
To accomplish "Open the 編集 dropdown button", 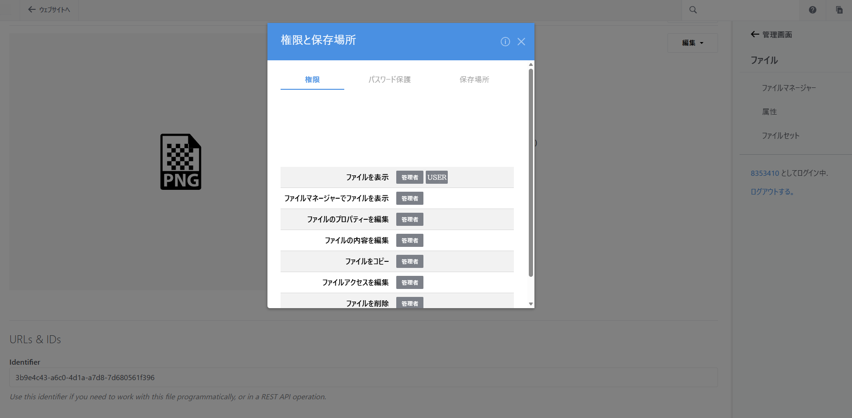I will [x=692, y=43].
